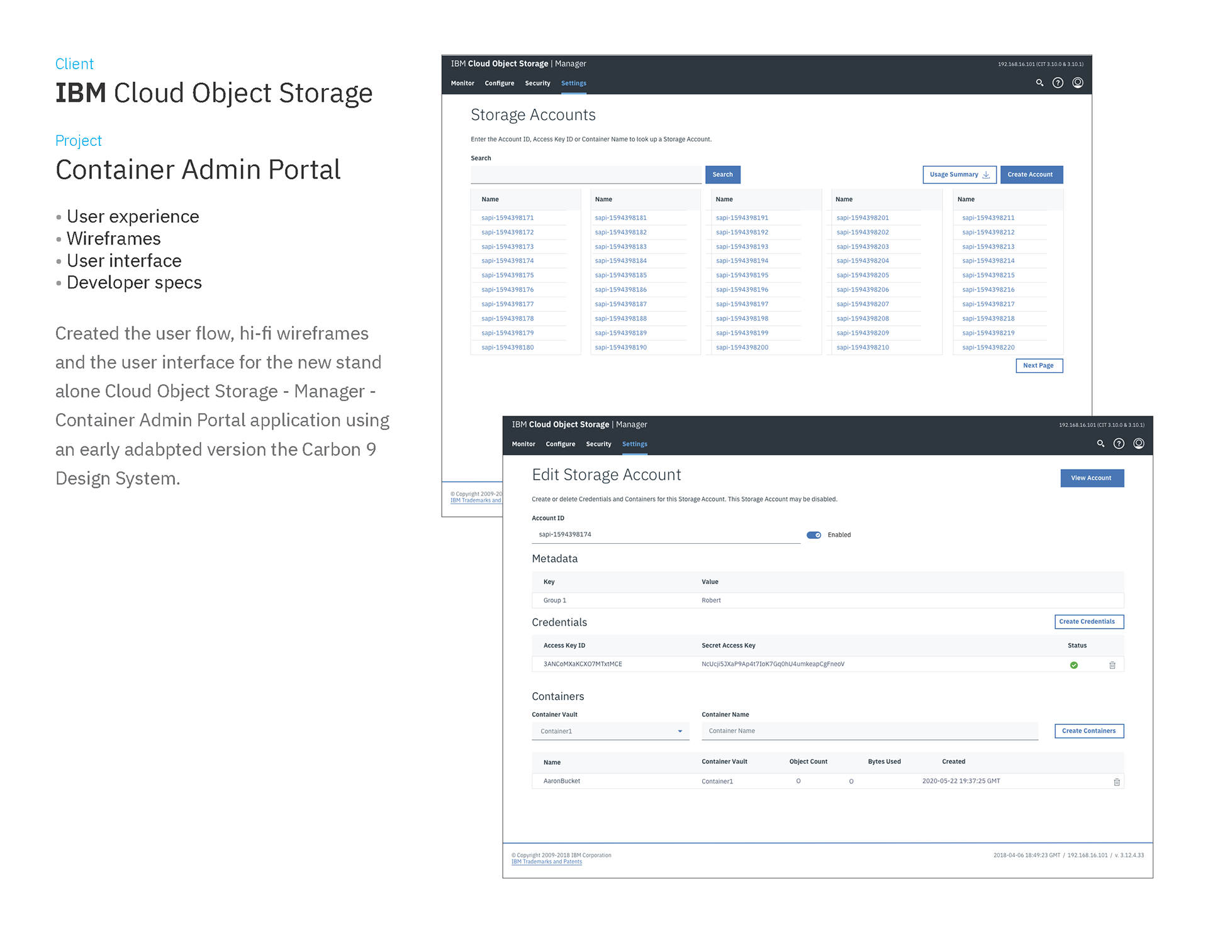Viewport: 1208px width, 933px height.
Task: Open account sapi-1594398207
Action: click(x=863, y=304)
